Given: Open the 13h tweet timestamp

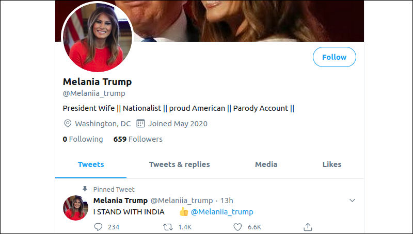Looking at the screenshot, I should click(227, 200).
